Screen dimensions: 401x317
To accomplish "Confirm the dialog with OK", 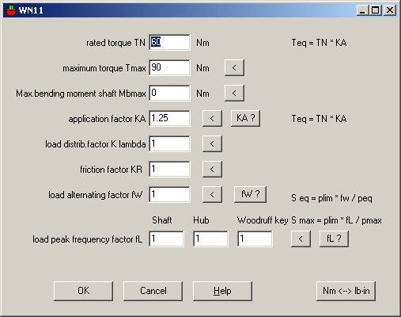I will point(83,291).
